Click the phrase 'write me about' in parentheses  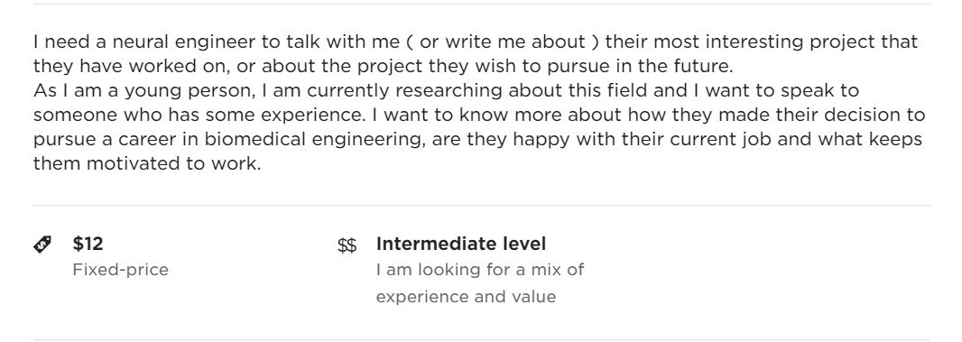point(514,42)
